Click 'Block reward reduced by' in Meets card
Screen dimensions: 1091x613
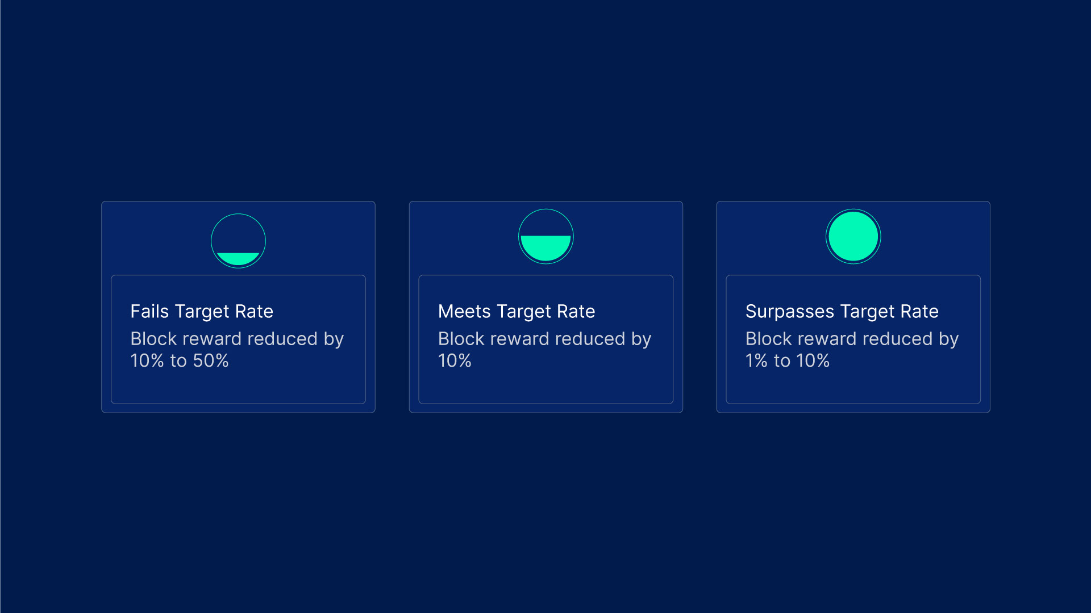[544, 339]
